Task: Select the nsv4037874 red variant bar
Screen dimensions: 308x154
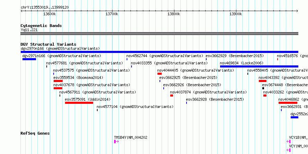Action: (172, 96)
